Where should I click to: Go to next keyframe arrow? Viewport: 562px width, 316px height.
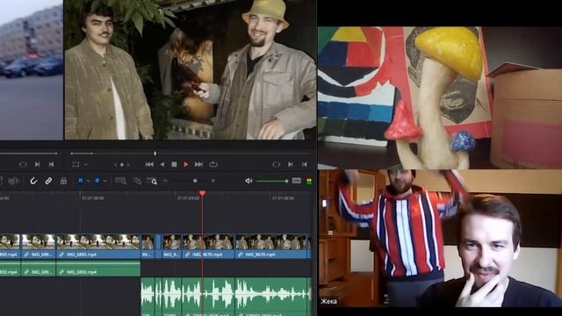(128, 165)
